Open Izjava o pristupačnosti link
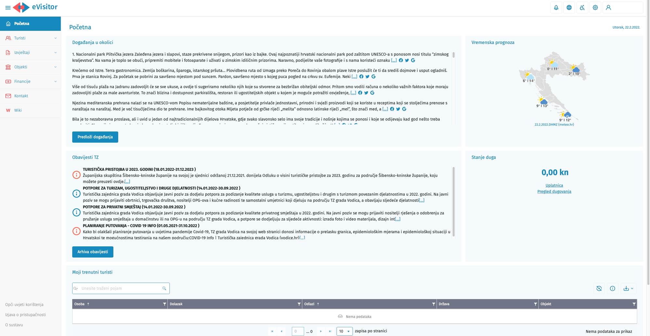This screenshot has height=336, width=650. pos(25,315)
